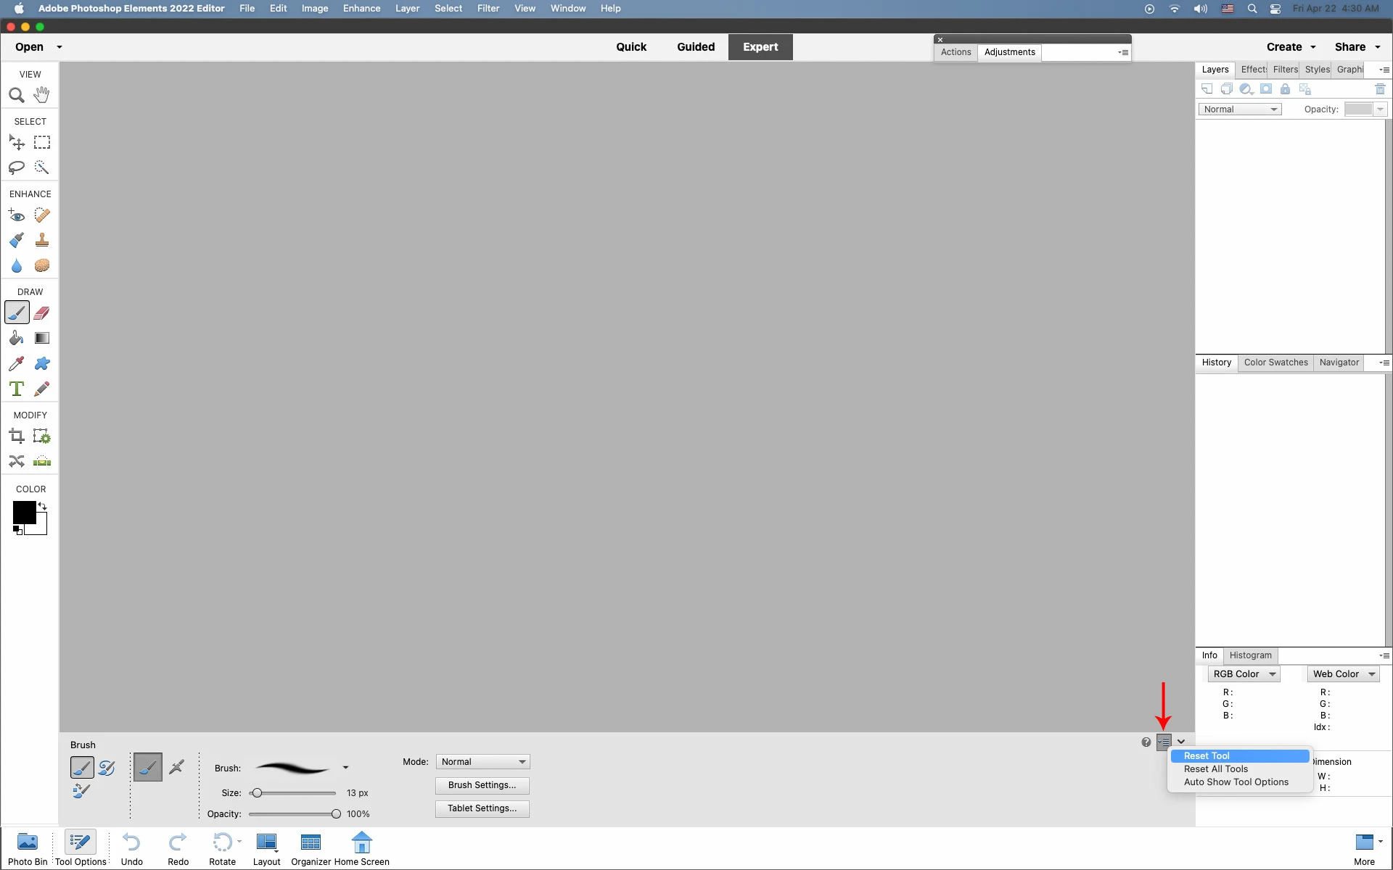
Task: Select the Hand tool
Action: 42,95
